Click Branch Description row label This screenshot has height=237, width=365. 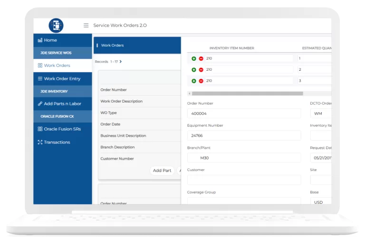117,147
